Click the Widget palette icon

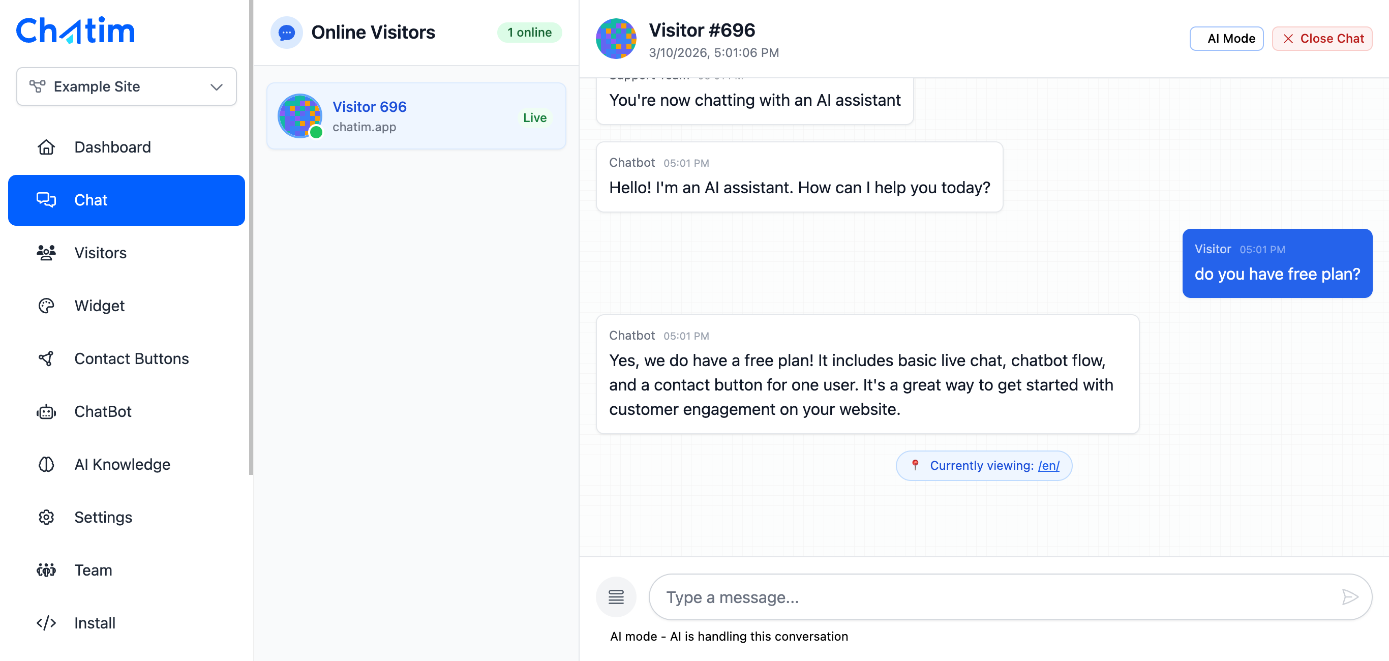tap(46, 306)
